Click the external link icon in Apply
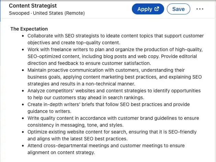The width and height of the screenshot is (216, 162). (x=157, y=9)
